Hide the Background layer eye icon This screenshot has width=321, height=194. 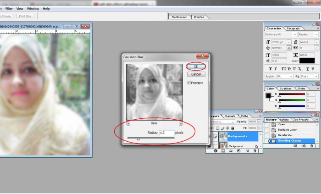pos(210,146)
